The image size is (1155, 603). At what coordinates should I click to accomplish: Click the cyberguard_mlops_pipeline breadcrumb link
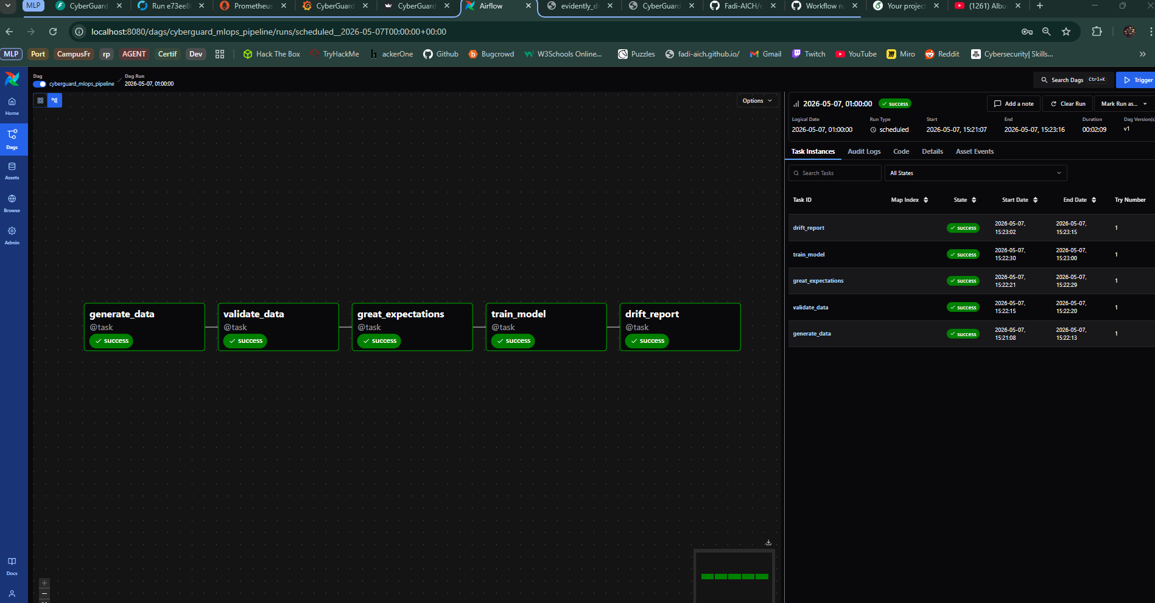pos(82,84)
